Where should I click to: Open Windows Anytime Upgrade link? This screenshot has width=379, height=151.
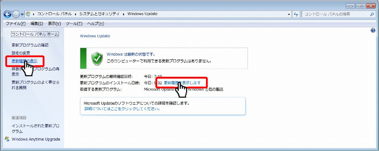36,139
